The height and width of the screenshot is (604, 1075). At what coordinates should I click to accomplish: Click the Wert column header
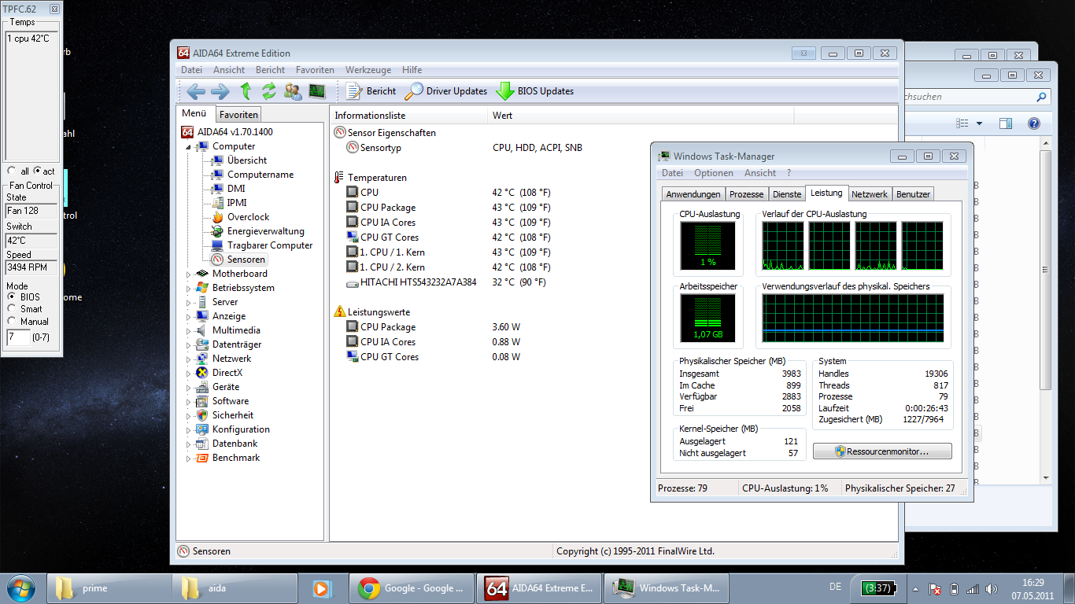point(641,116)
